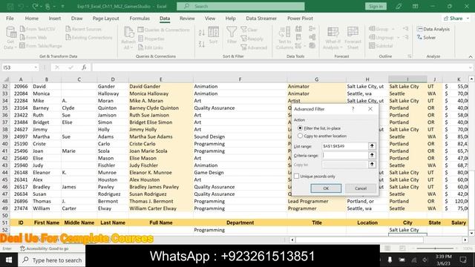Open the taskbar notification center icon
The width and height of the screenshot is (475, 267).
463,260
